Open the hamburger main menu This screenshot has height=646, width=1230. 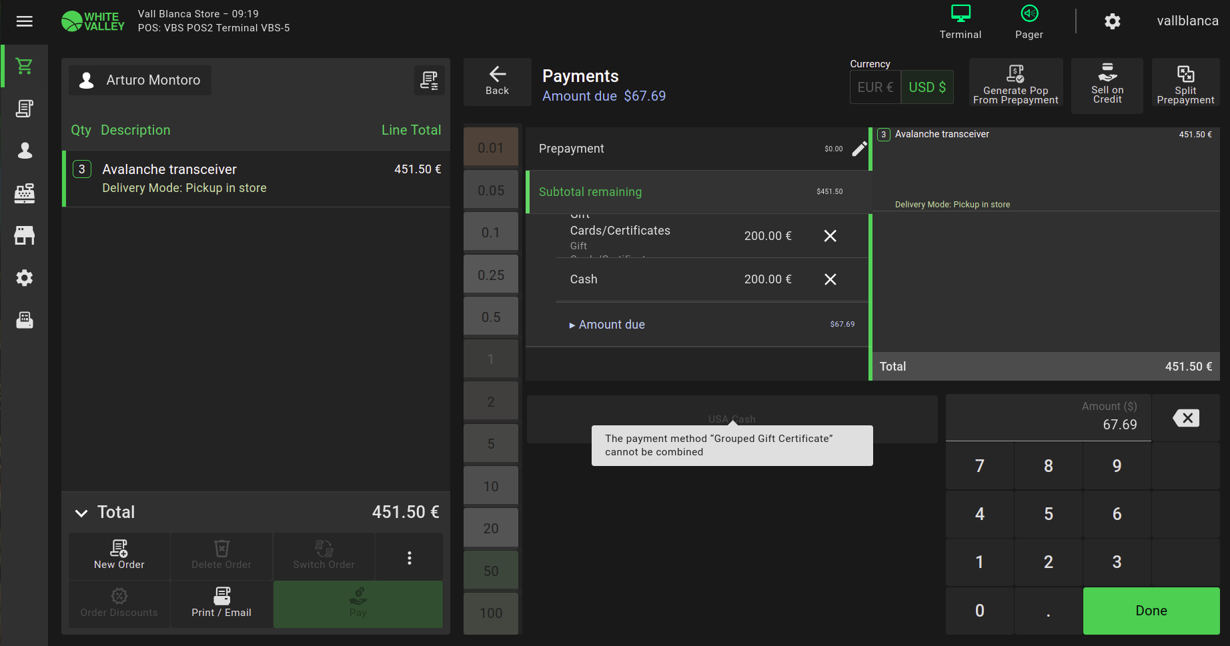[x=25, y=21]
